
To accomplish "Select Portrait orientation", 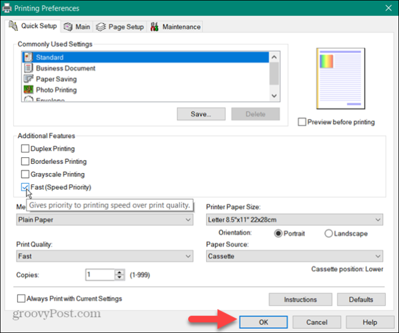I will pos(278,233).
